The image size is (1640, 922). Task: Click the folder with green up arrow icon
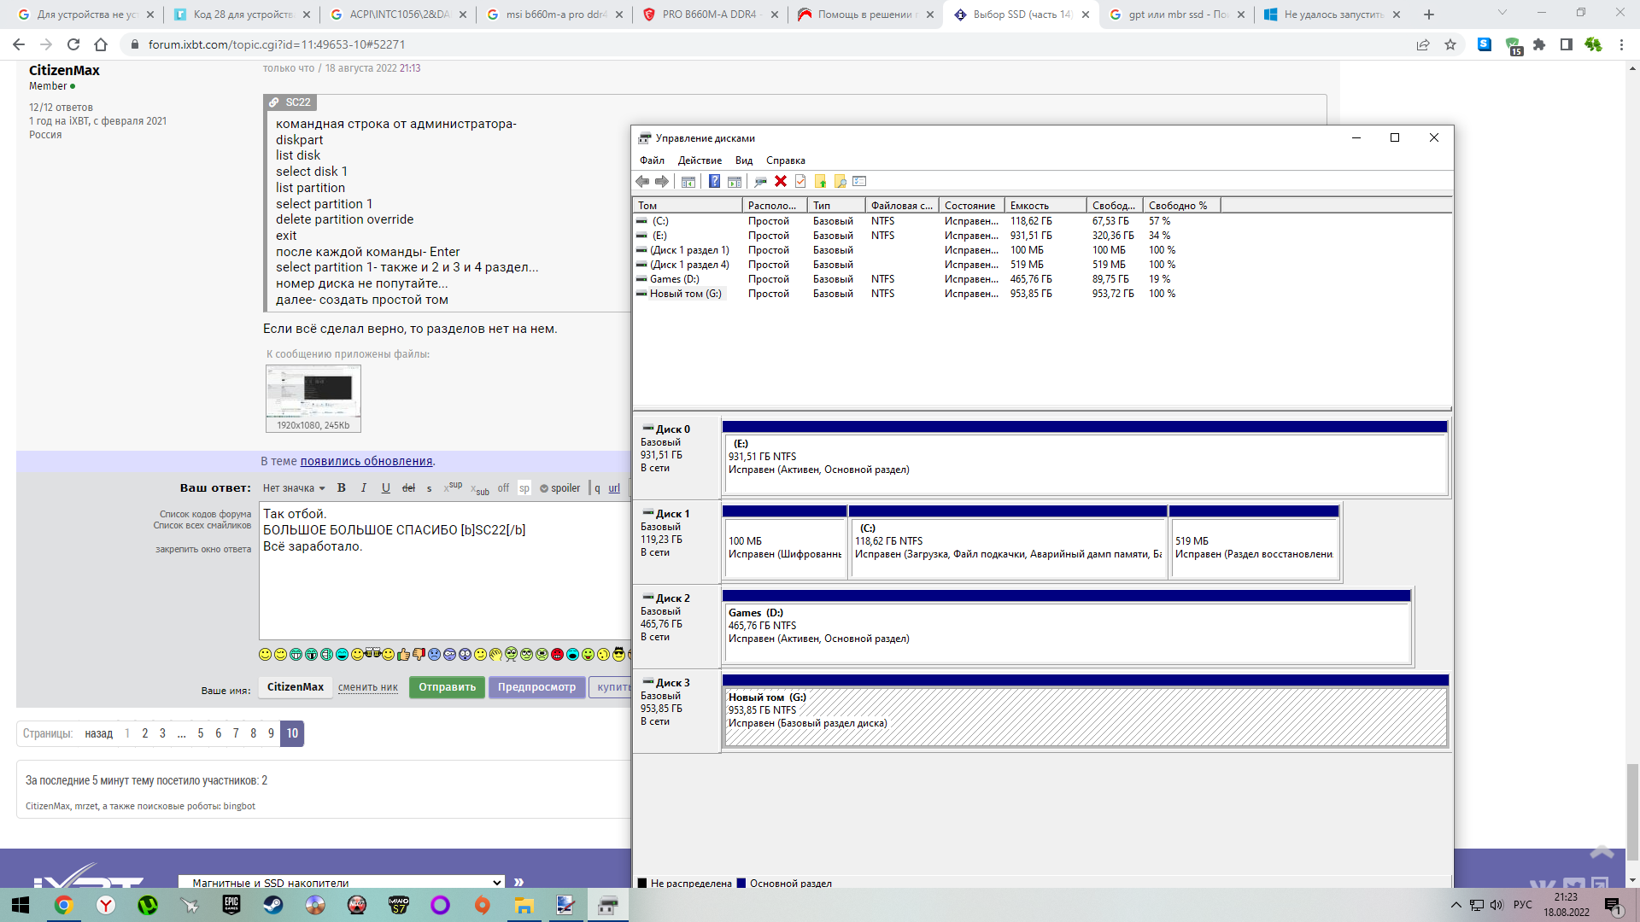(x=820, y=181)
